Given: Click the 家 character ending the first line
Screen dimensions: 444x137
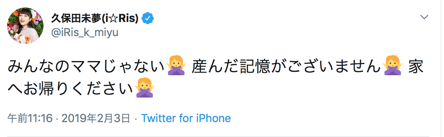Looking at the screenshot, I should pyautogui.click(x=416, y=66).
